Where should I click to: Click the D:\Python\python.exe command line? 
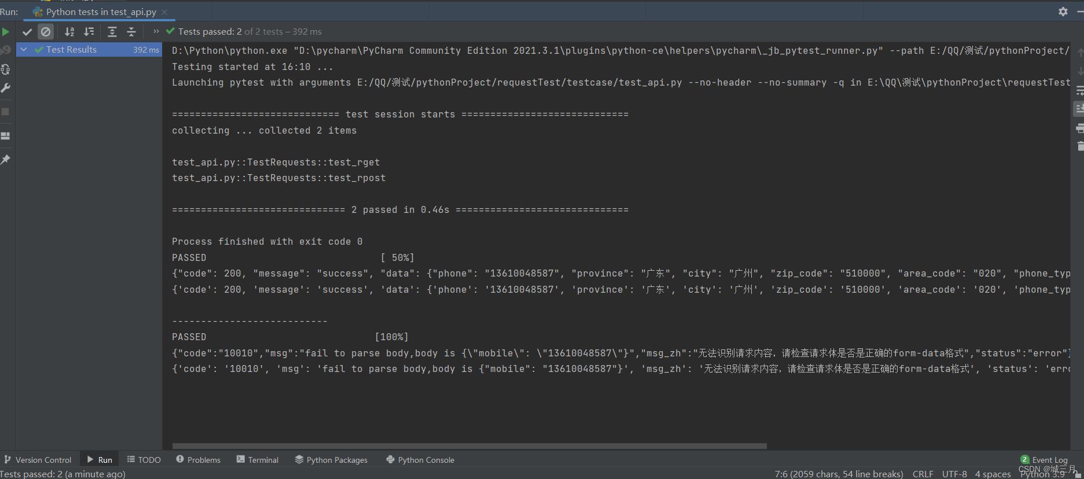click(620, 51)
